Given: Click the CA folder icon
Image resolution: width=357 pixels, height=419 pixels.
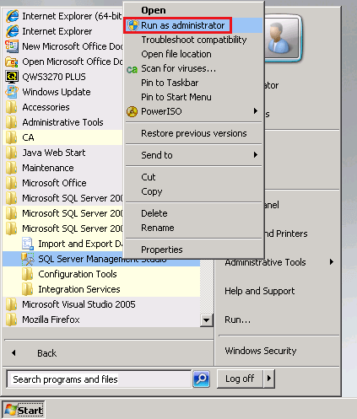Looking at the screenshot, I should 11,137.
